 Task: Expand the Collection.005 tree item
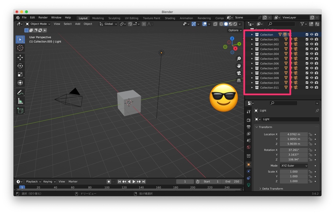pos(252,59)
